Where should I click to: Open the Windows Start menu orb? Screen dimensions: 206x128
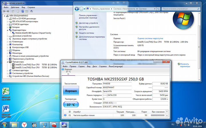tap(4, 125)
